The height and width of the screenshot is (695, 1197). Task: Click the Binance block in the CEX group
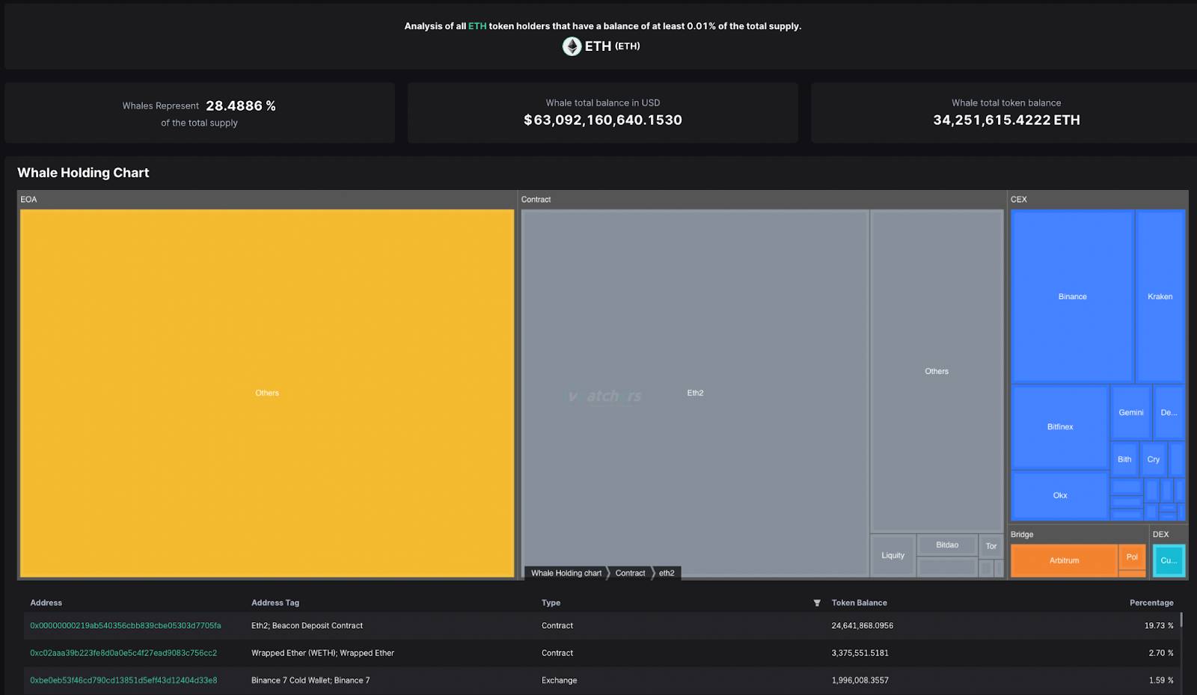[1072, 296]
